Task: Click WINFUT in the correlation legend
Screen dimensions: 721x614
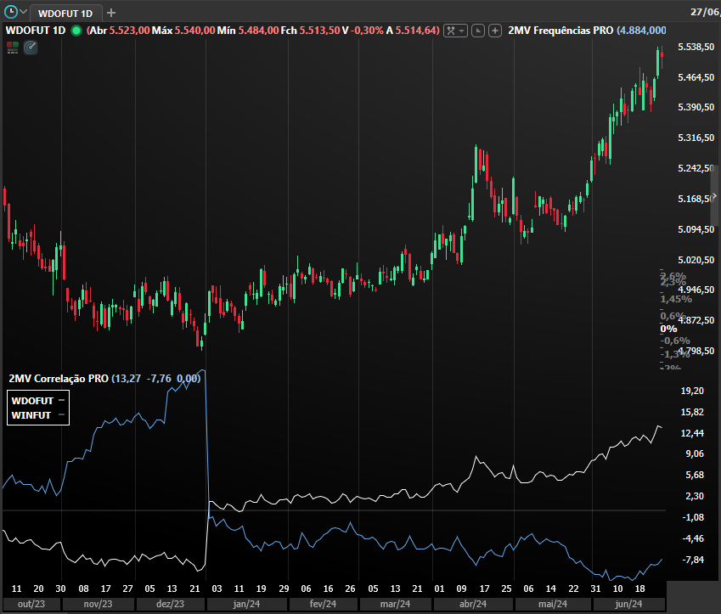Action: tap(31, 415)
